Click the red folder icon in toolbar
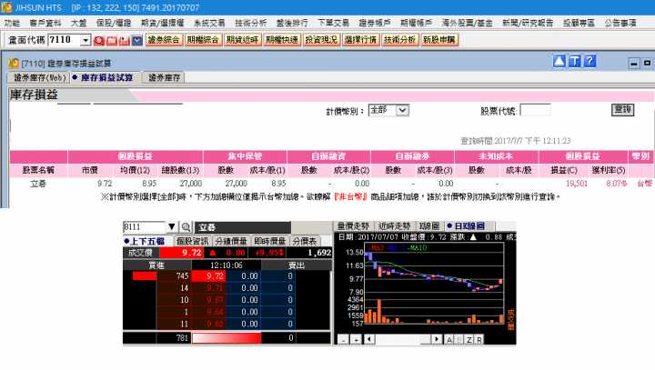Viewport: 655px width, 370px height. 112,41
